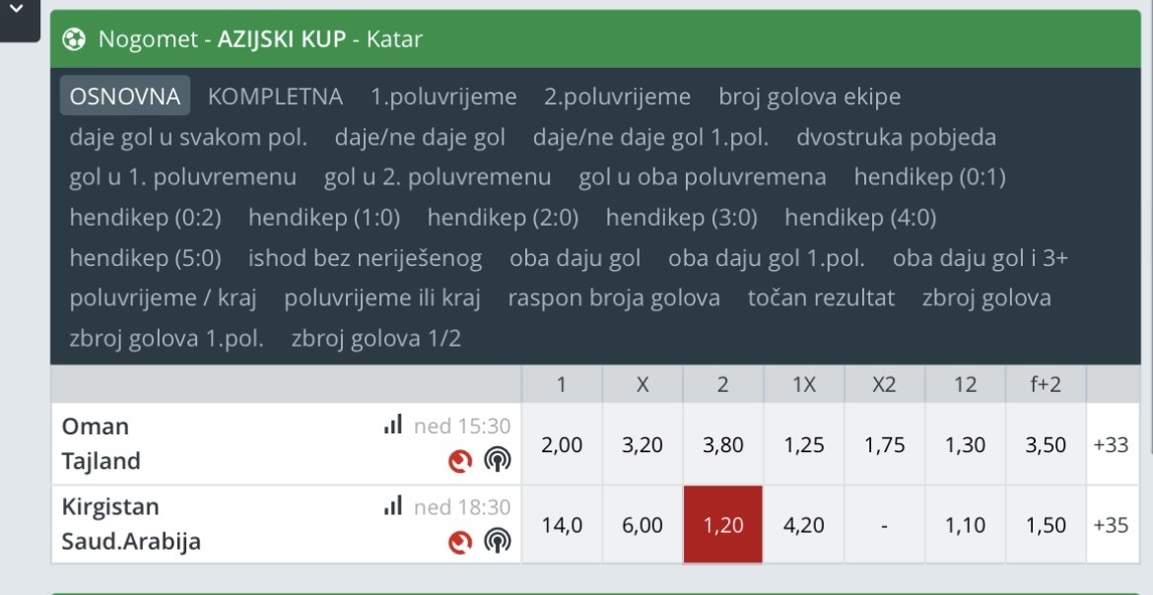Click the oba daju gol market link
The image size is (1153, 595).
pyautogui.click(x=575, y=258)
